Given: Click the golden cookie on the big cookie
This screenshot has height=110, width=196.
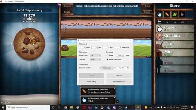Looking at the screenshot, I should [33, 41].
